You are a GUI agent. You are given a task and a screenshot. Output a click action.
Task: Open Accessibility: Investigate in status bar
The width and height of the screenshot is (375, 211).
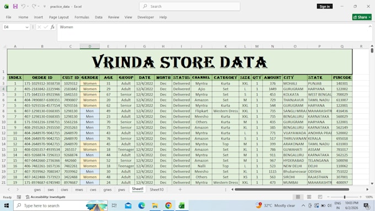click(x=45, y=197)
